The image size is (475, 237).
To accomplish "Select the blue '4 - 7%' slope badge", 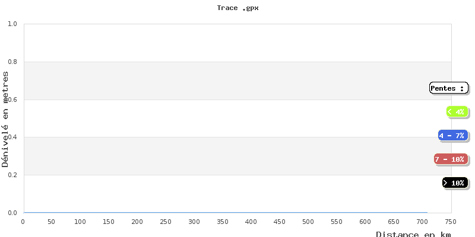I will pos(452,136).
